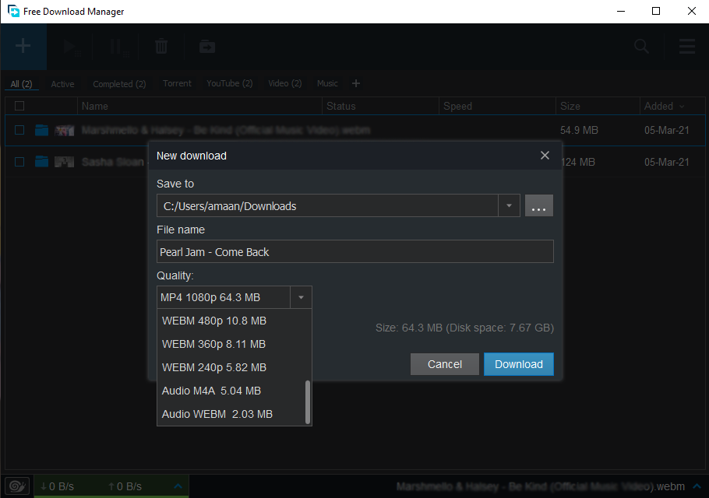Switch to the All (2) tab

[21, 83]
